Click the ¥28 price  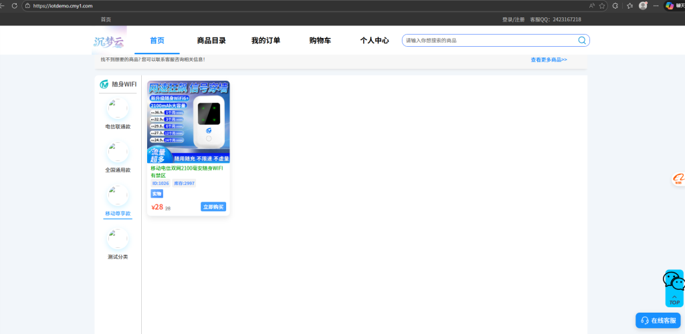point(157,207)
